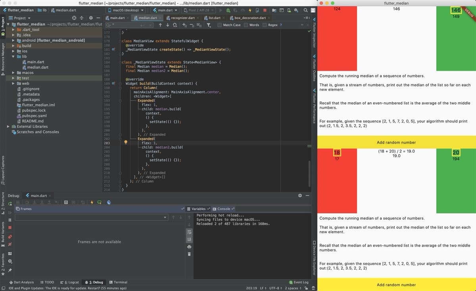
Task: Enable the Match Case checkbox
Action: click(220, 25)
